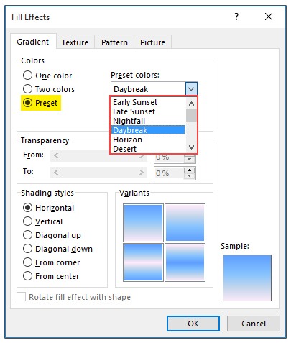Enable Rotate fill effect with shape
This screenshot has width=291, height=343.
coord(21,297)
